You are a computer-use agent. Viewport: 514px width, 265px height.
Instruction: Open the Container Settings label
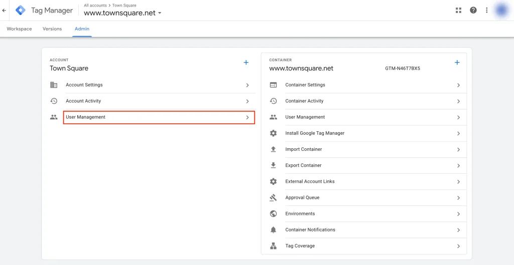305,85
